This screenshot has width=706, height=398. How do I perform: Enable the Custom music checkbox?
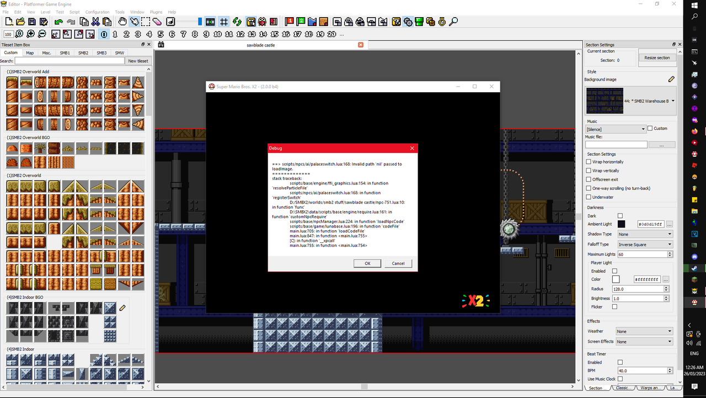(x=650, y=129)
